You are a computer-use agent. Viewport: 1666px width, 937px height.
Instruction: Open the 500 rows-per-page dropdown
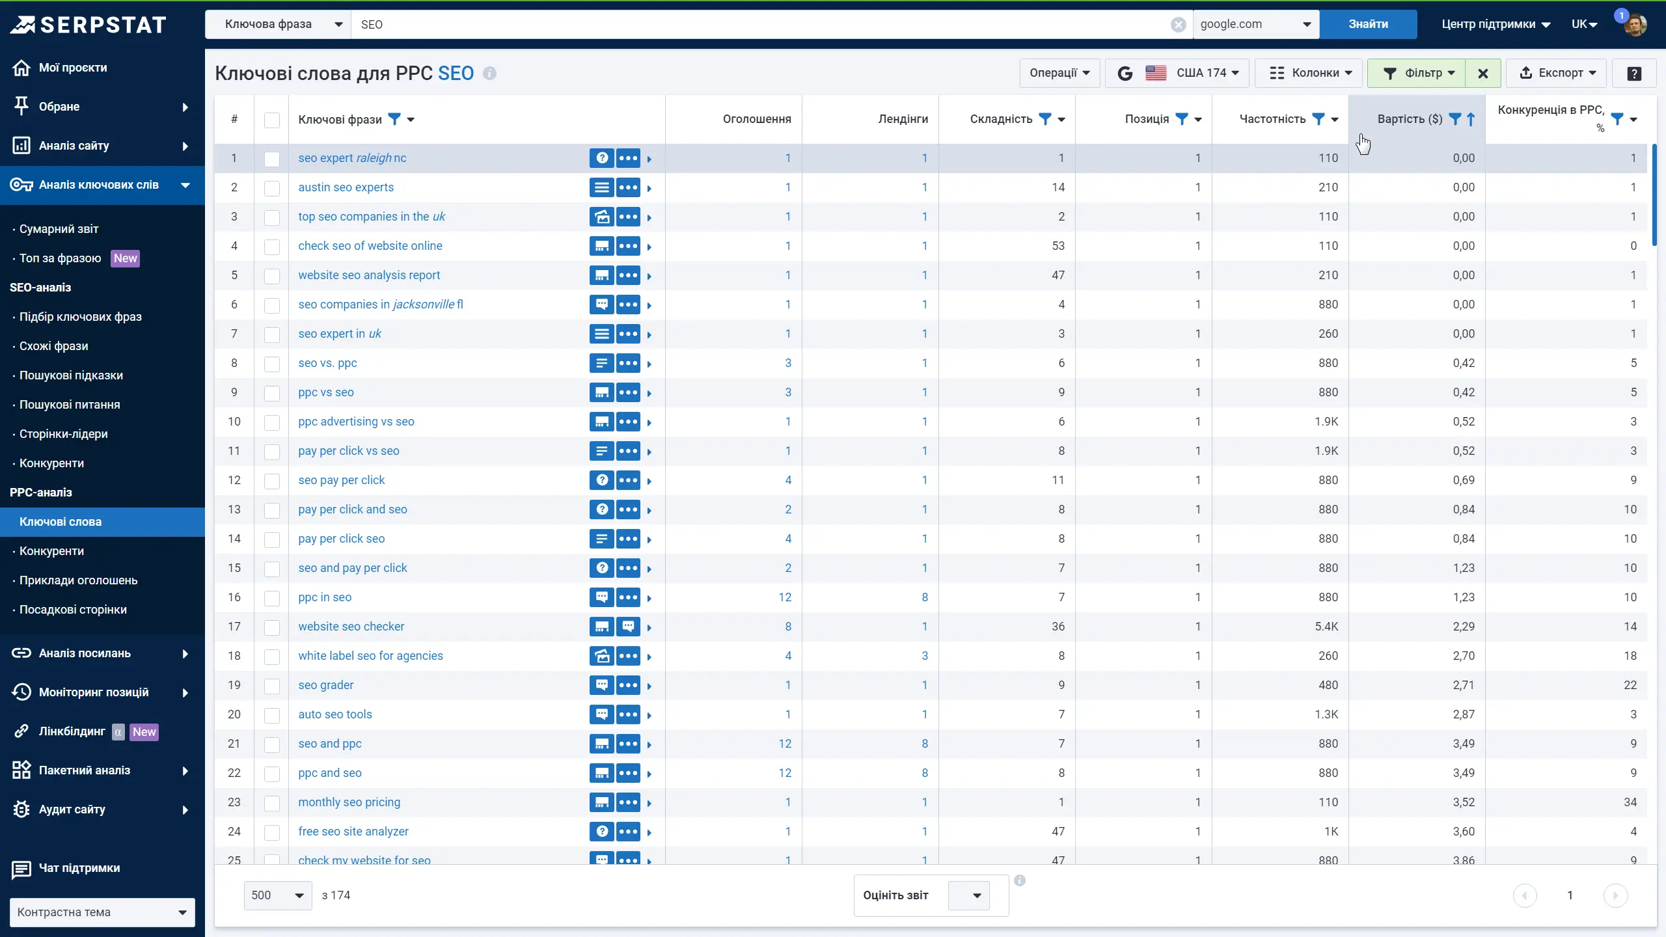[x=278, y=895]
